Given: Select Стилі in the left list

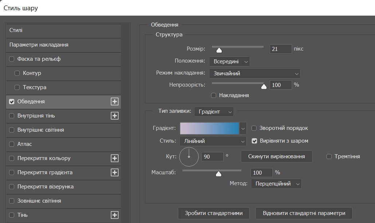Looking at the screenshot, I should 63,30.
